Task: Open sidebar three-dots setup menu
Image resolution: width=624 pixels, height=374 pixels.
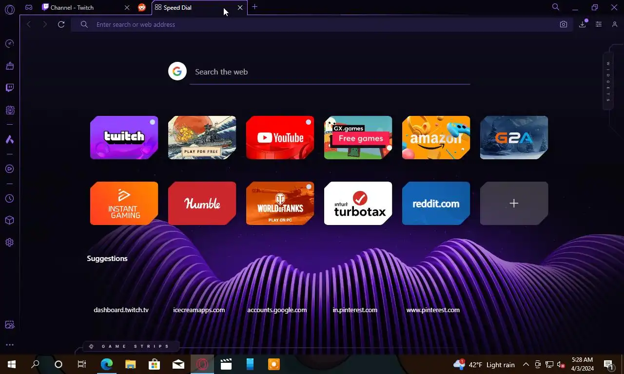Action: (9, 345)
